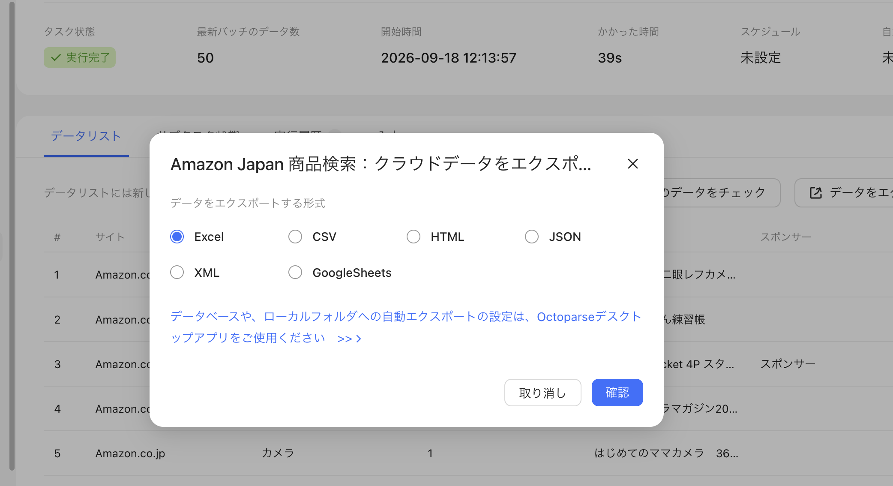Click row number 4 in data list
The height and width of the screenshot is (486, 893).
(x=57, y=409)
